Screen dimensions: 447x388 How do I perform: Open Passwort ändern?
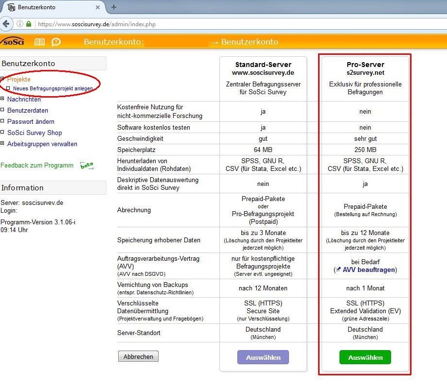pos(31,121)
